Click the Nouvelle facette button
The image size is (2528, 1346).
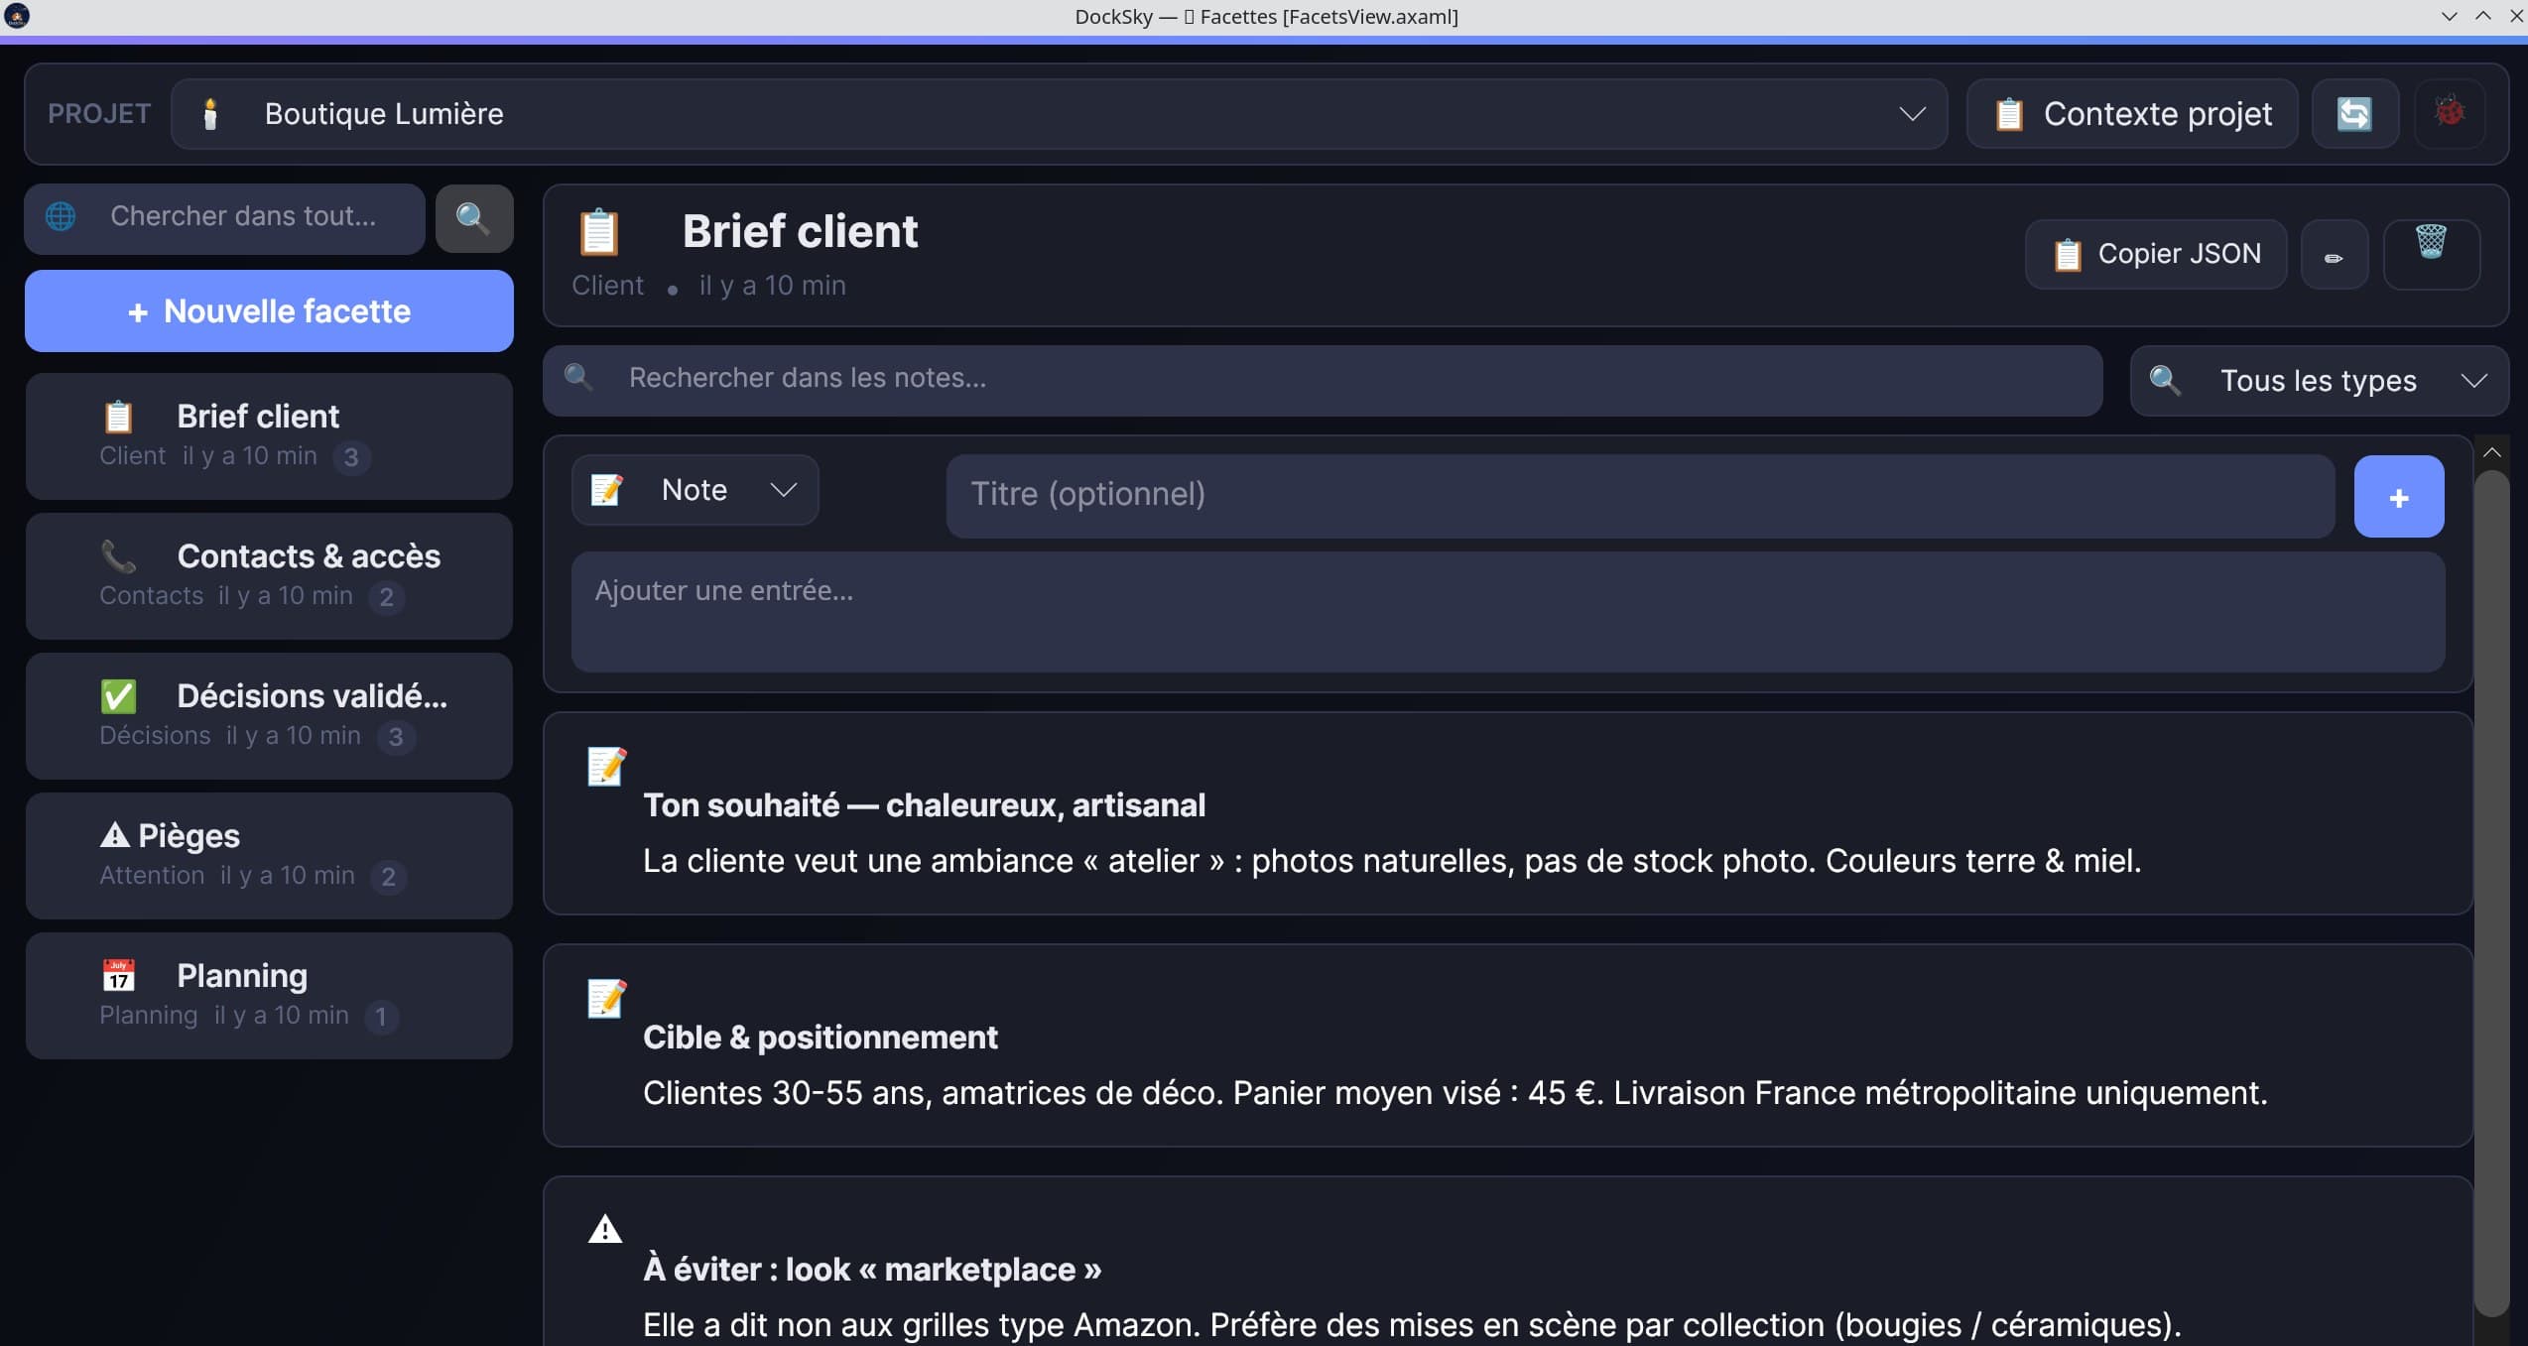269,311
